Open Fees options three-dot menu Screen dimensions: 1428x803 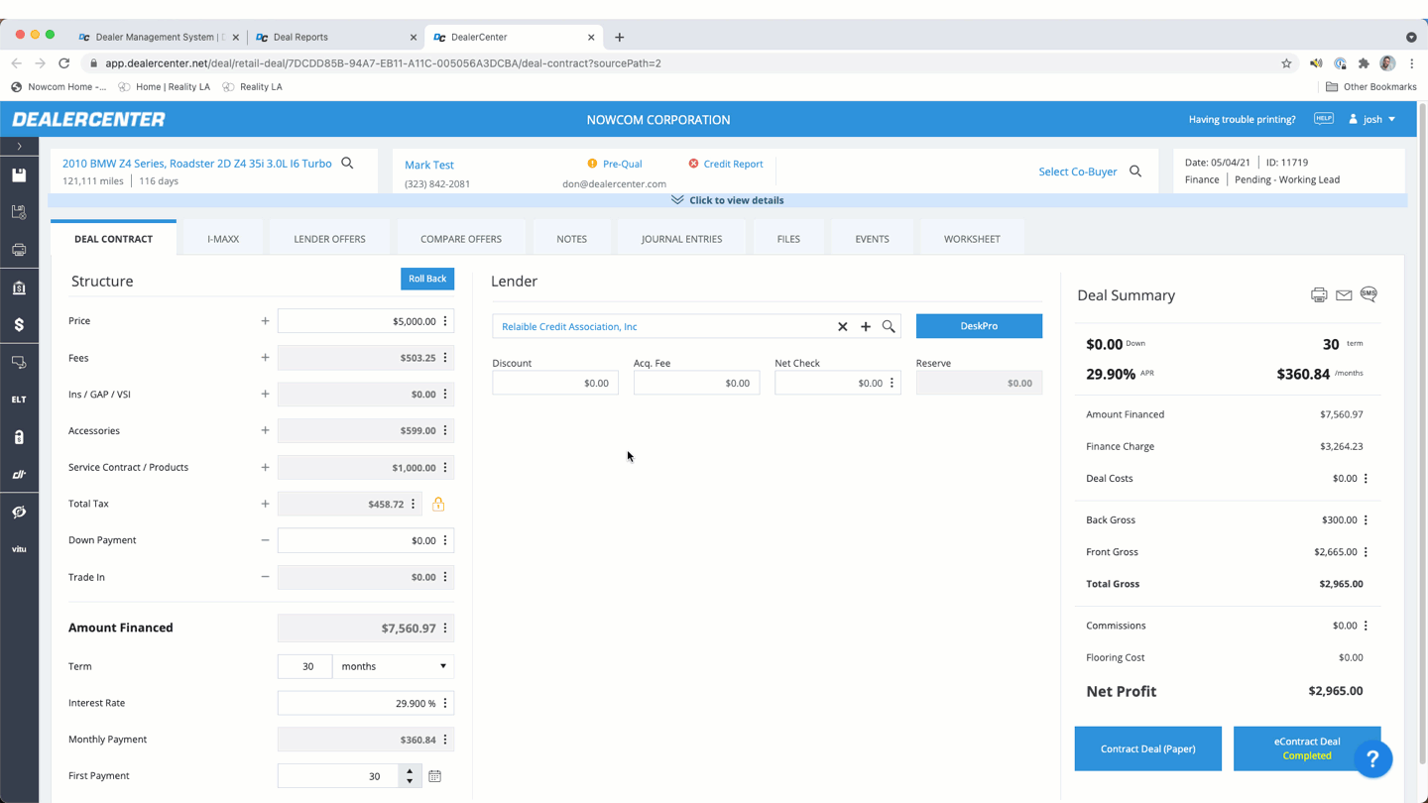click(x=445, y=358)
